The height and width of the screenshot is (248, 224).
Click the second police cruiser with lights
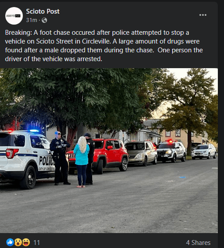(x=171, y=151)
